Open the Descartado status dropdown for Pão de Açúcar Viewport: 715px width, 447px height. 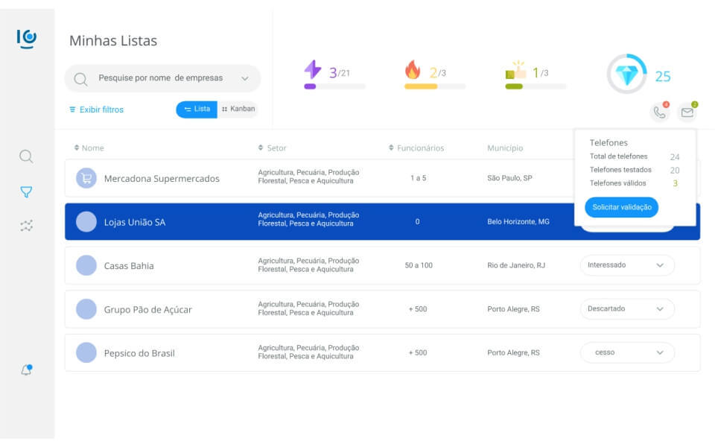627,308
